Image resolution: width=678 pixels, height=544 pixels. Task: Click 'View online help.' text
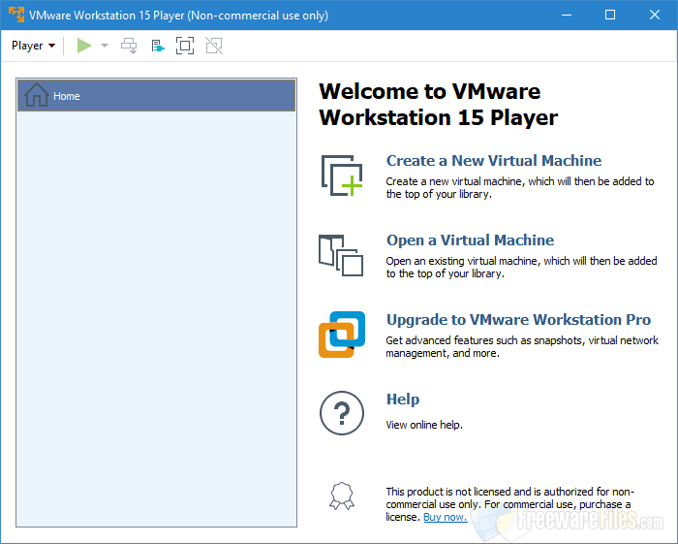coord(424,425)
